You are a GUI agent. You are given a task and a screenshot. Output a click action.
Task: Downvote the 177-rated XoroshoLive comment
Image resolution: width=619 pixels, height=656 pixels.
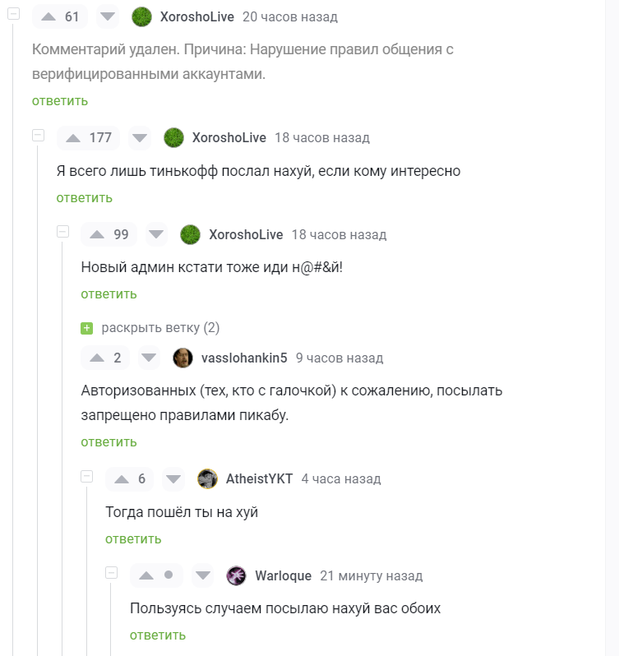pyautogui.click(x=141, y=138)
